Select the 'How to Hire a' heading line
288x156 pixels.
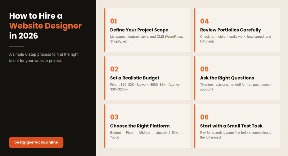36,16
